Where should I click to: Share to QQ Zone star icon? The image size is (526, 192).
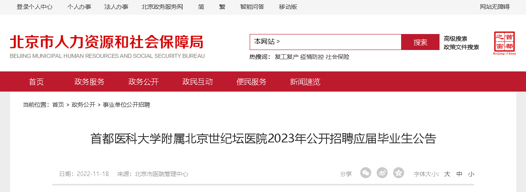(x=399, y=173)
